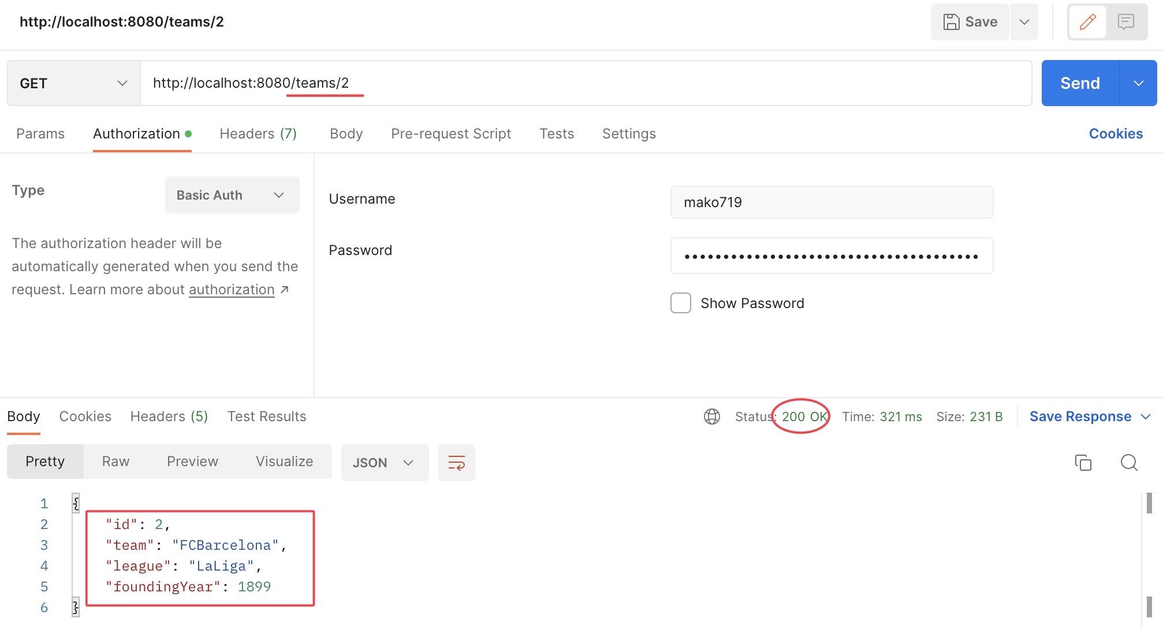Viewport: 1163px width, 630px height.
Task: Click into the Username input field
Action: (831, 202)
